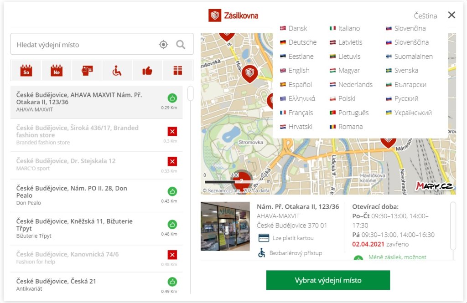Screen dimensions: 467x303
Task: Choose Suomalainen language
Action: pyautogui.click(x=410, y=56)
